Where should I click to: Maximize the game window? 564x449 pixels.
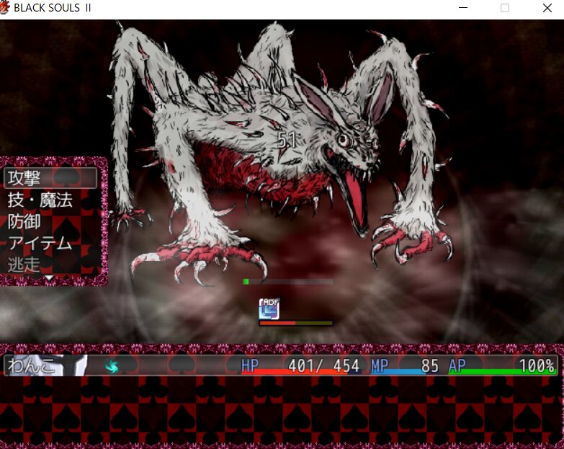point(505,9)
